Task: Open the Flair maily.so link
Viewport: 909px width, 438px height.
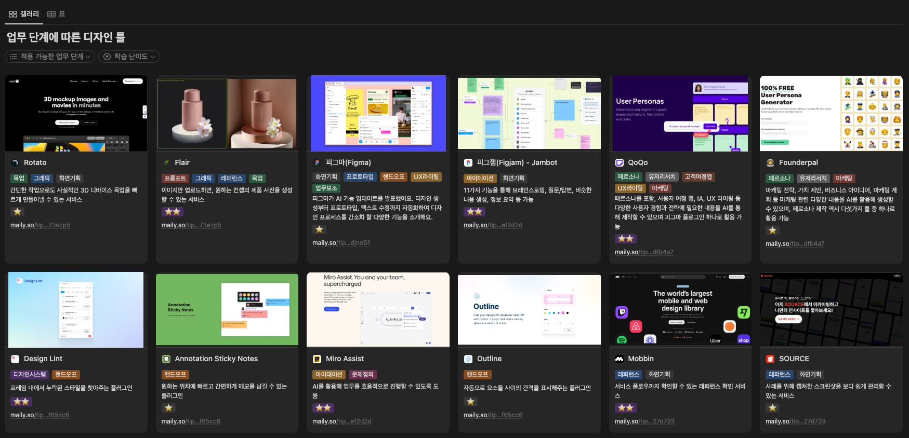Action: 191,225
